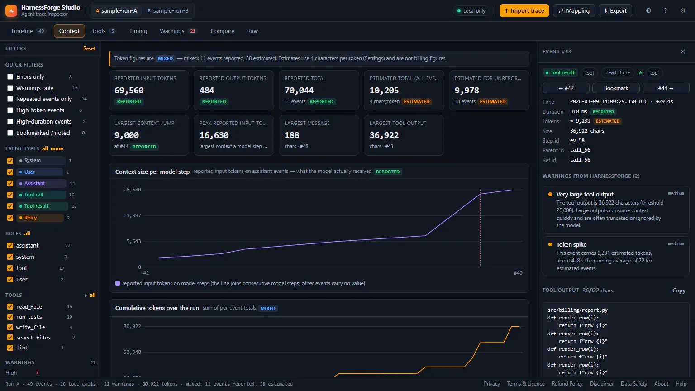Image resolution: width=695 pixels, height=391 pixels.
Task: Copy the tool output
Action: point(679,291)
